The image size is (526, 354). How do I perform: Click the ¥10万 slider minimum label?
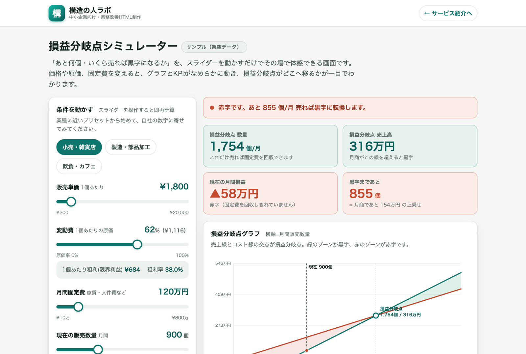pyautogui.click(x=63, y=318)
